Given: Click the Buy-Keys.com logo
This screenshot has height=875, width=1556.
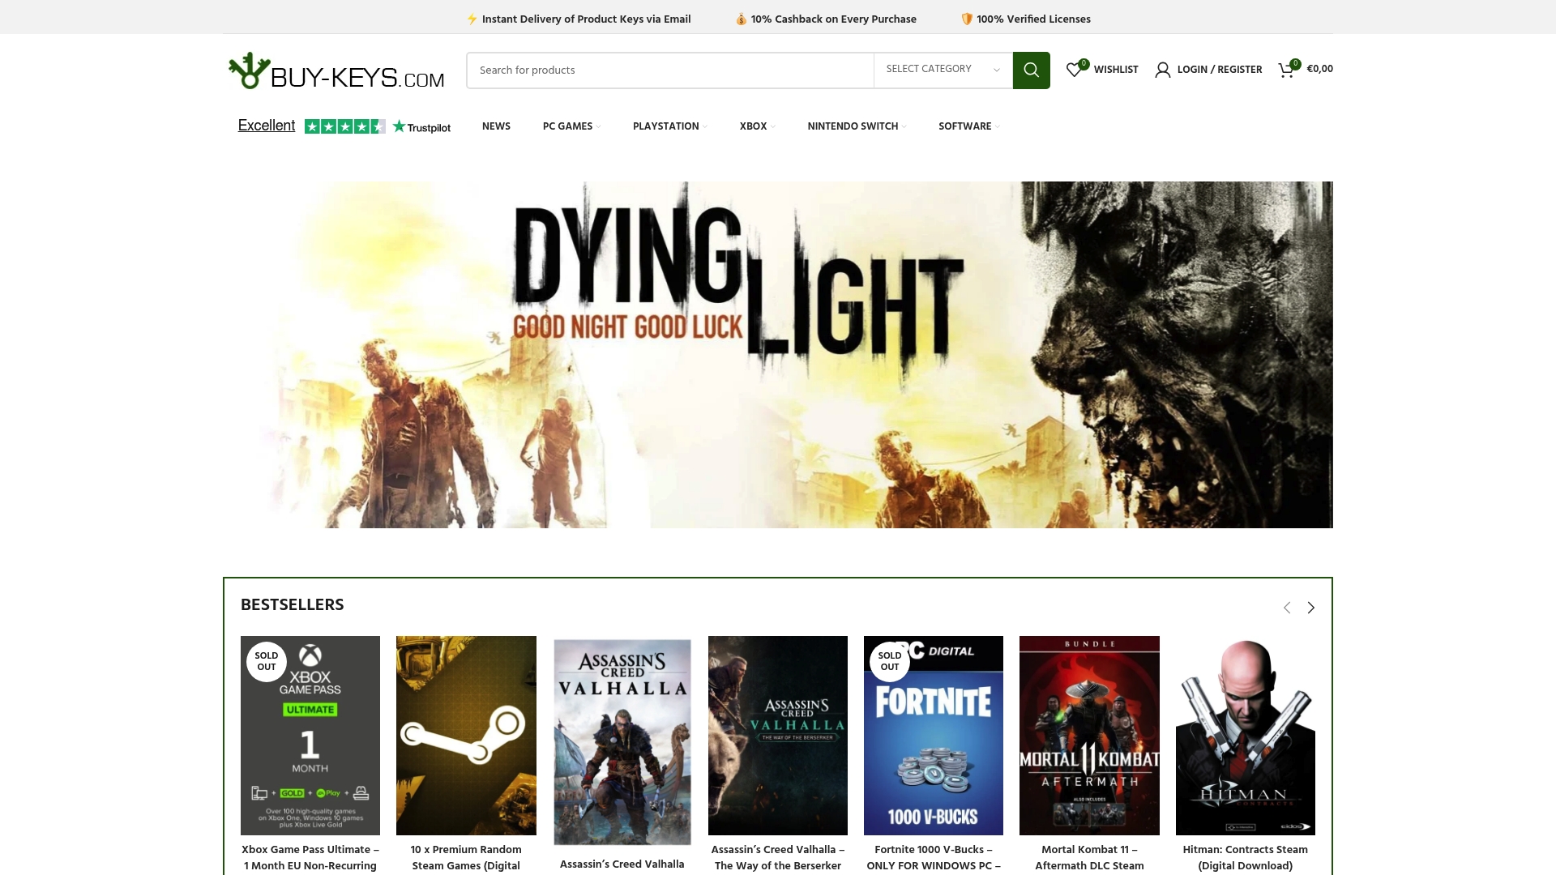Looking at the screenshot, I should pos(336,71).
